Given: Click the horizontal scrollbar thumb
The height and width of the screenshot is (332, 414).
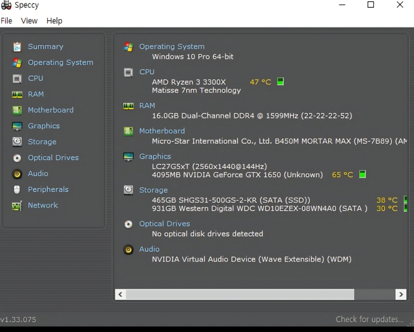Looking at the screenshot, I should [240, 294].
